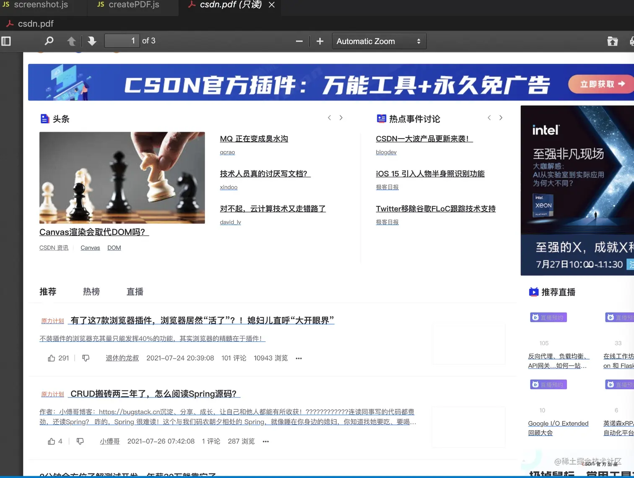Select the 推荐 feed tab
This screenshot has height=478, width=634.
(x=48, y=291)
